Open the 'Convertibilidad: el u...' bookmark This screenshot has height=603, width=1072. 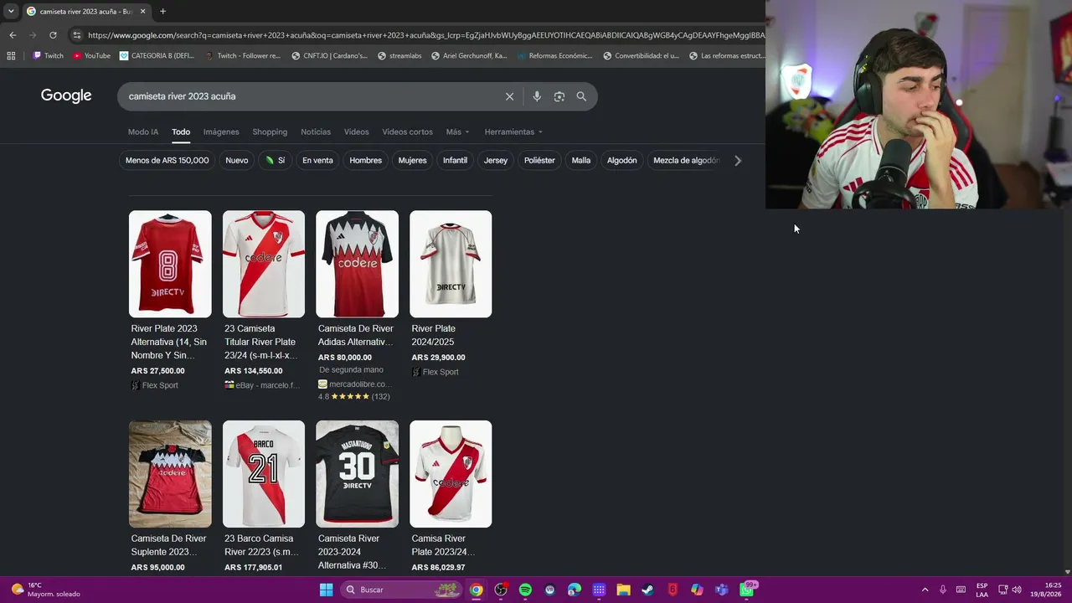[x=641, y=56]
